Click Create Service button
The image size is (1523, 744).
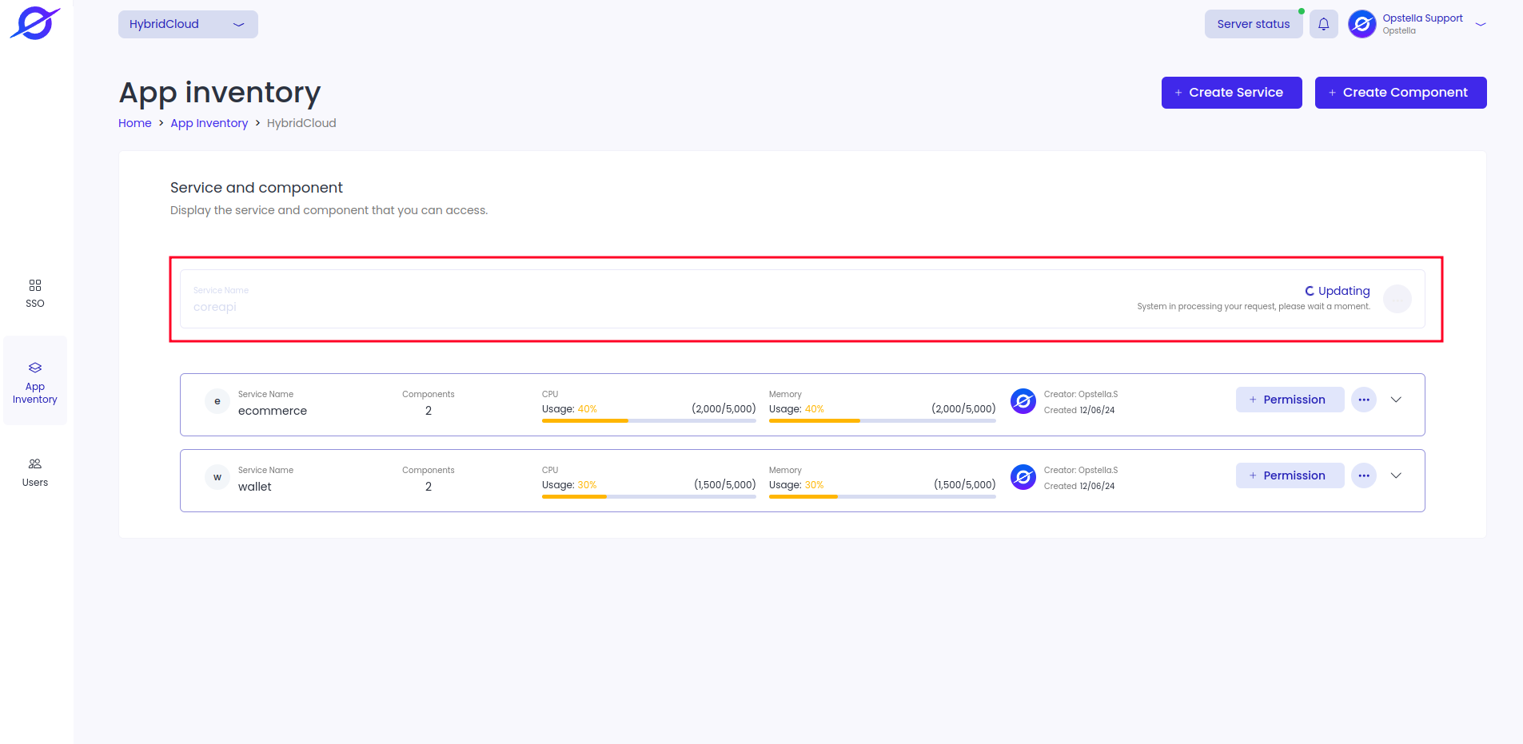point(1231,93)
